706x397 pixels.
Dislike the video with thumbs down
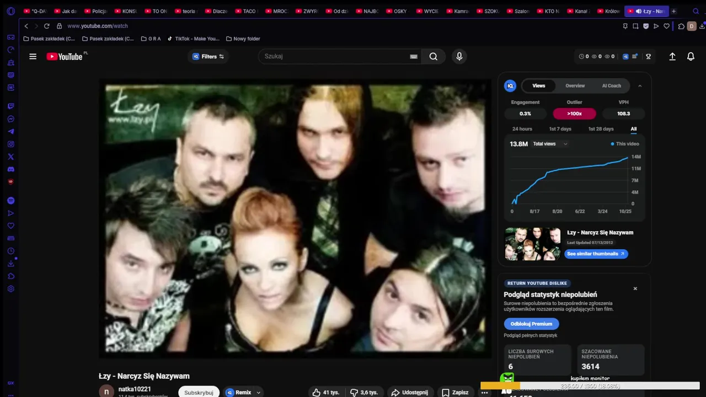click(x=364, y=393)
